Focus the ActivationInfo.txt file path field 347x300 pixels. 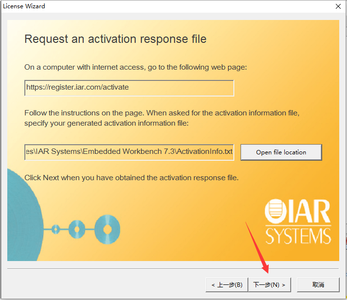(x=129, y=151)
